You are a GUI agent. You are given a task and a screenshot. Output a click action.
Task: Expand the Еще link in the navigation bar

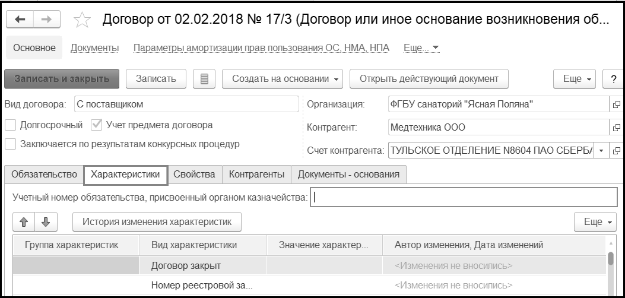pyautogui.click(x=421, y=47)
